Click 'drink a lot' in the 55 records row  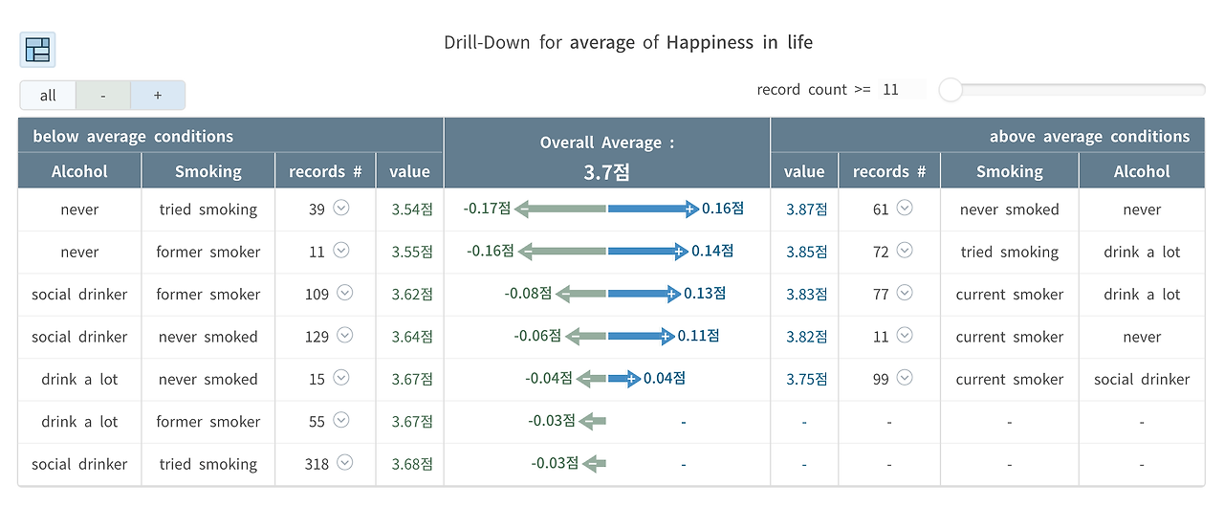(x=79, y=422)
